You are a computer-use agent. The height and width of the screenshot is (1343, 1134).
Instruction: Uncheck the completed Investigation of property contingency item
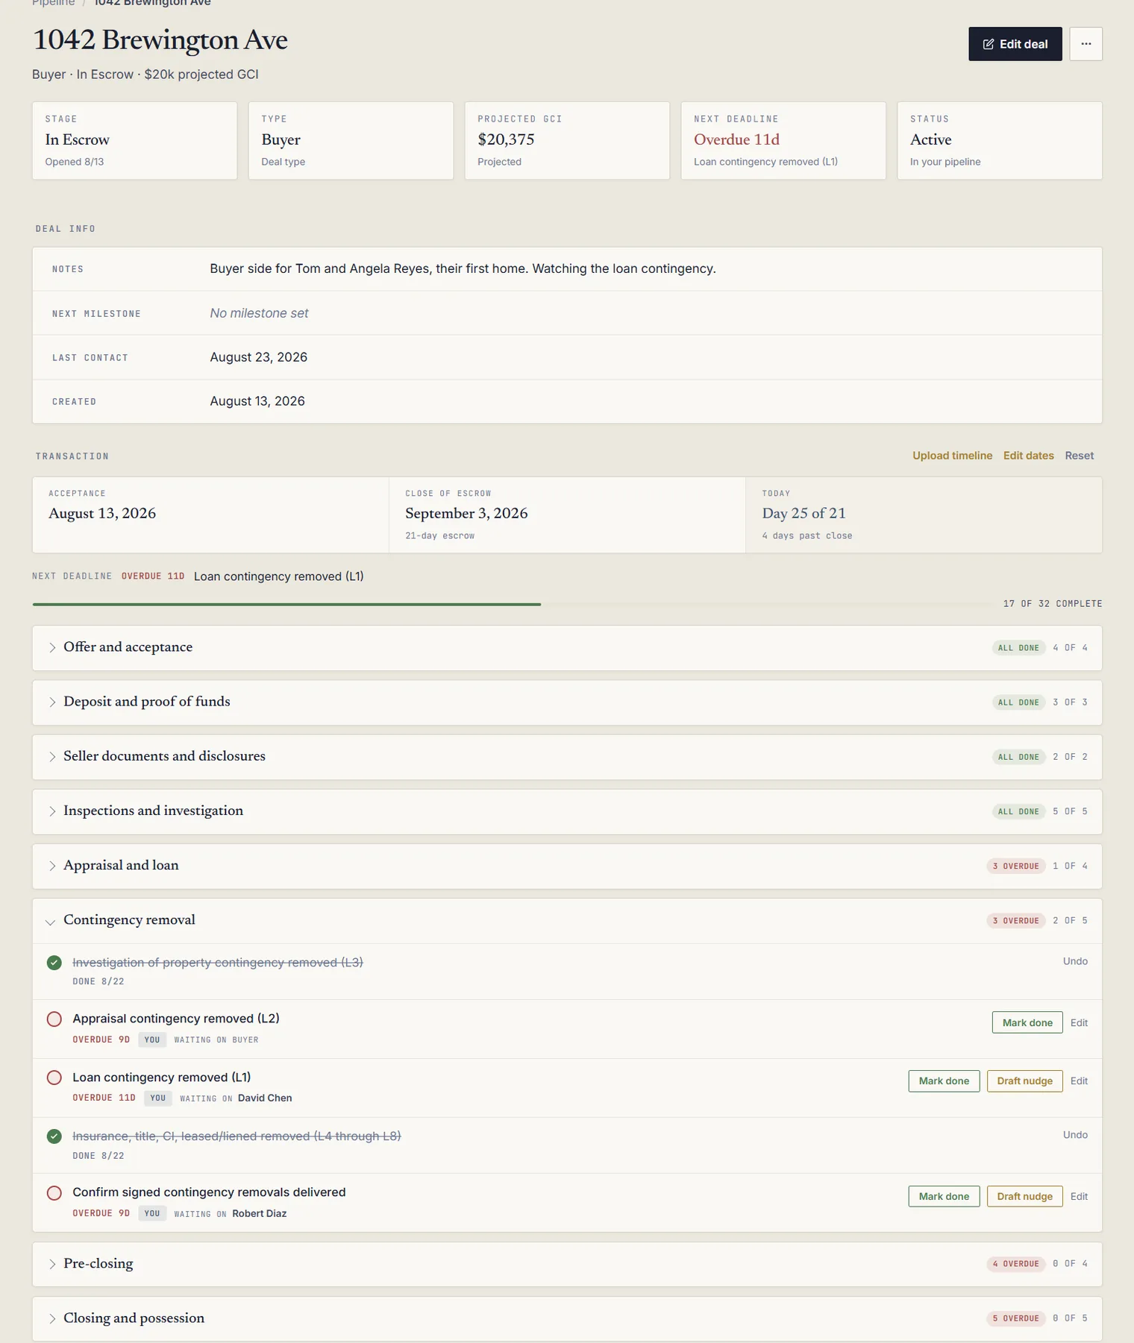click(x=54, y=963)
